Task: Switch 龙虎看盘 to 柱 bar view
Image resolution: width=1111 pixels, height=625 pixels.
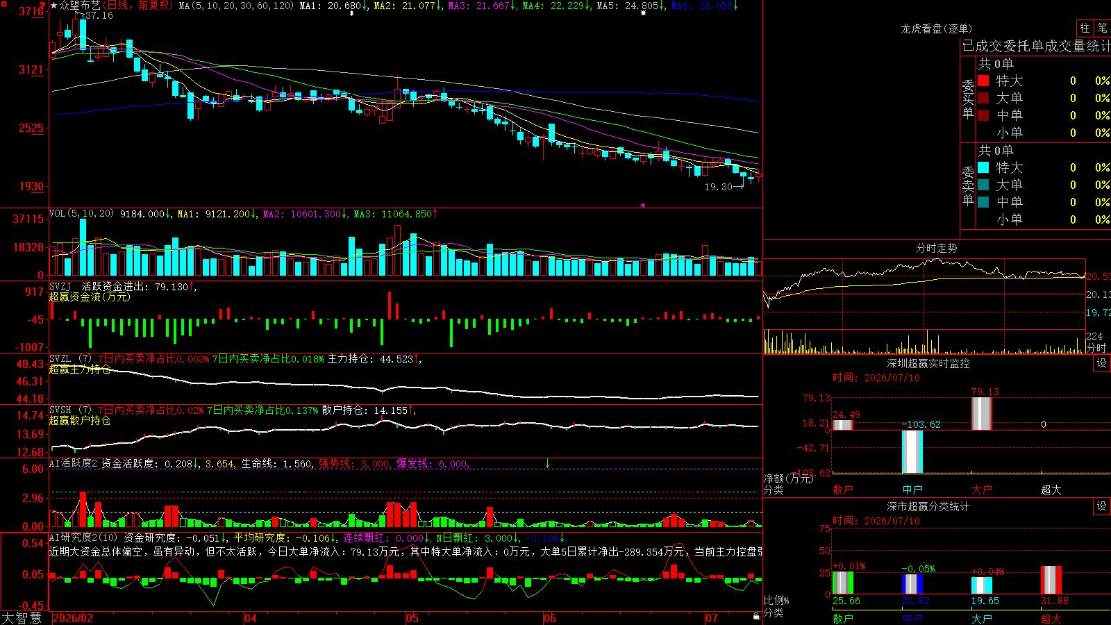Action: (1085, 28)
